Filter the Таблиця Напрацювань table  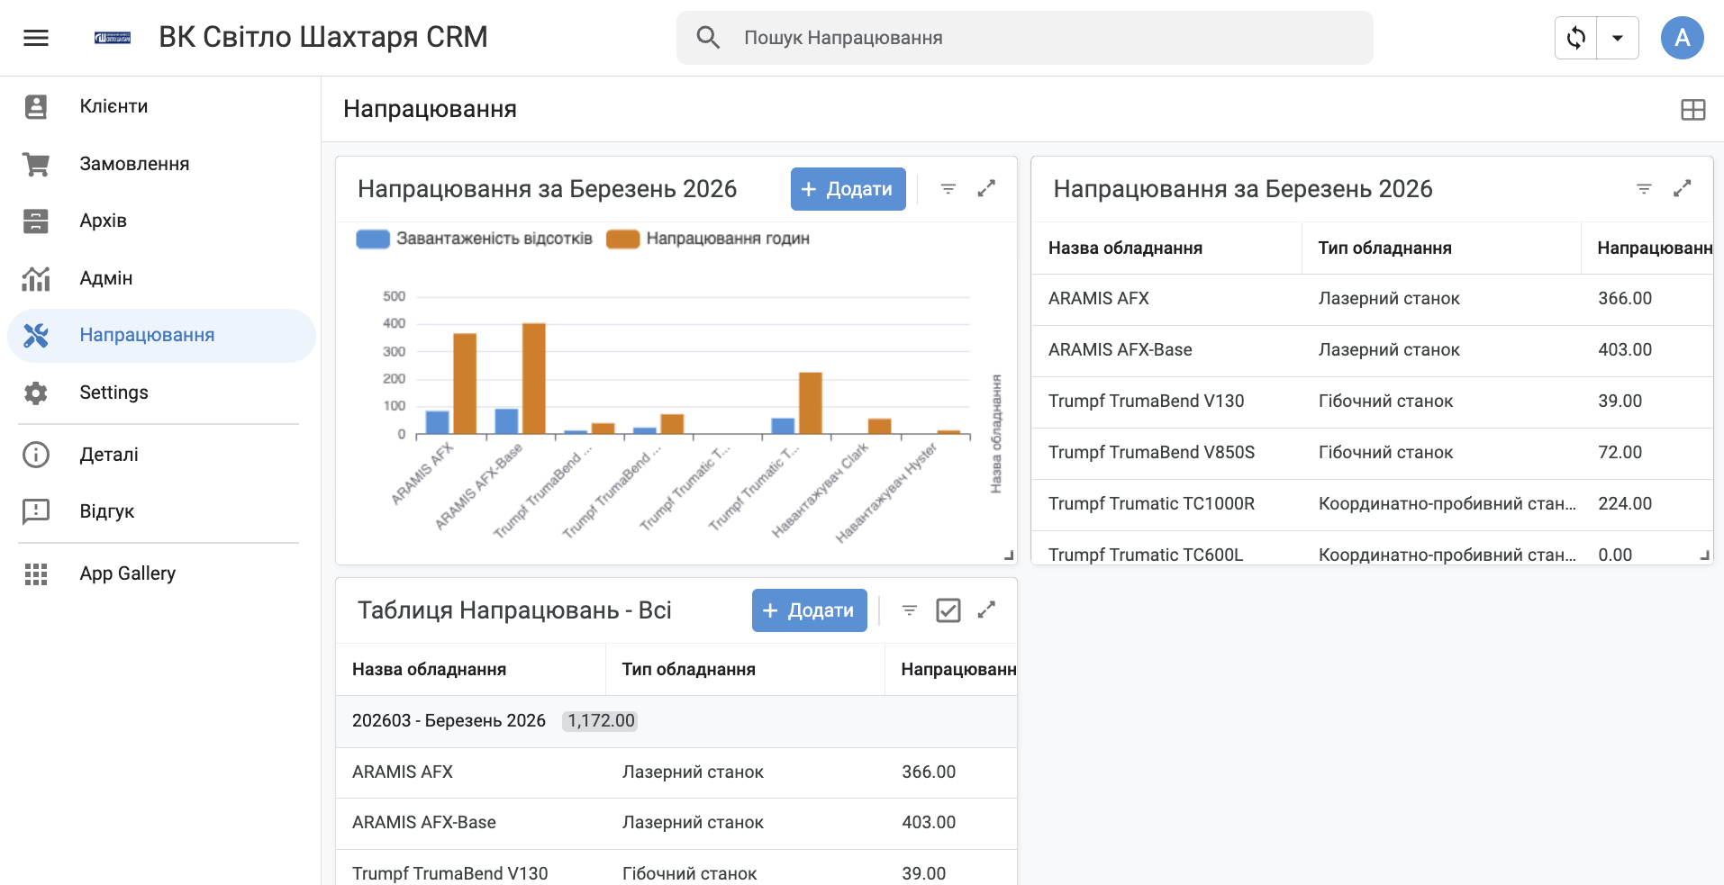tap(909, 610)
